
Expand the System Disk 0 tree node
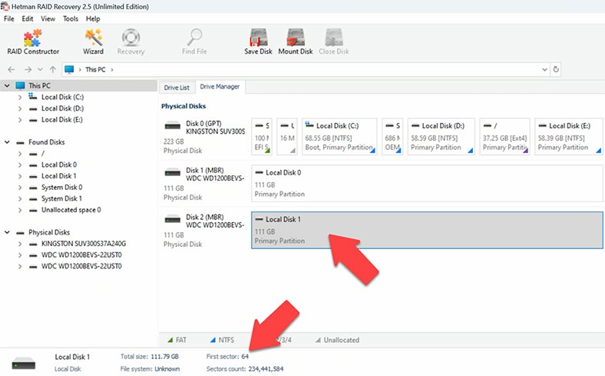point(20,188)
